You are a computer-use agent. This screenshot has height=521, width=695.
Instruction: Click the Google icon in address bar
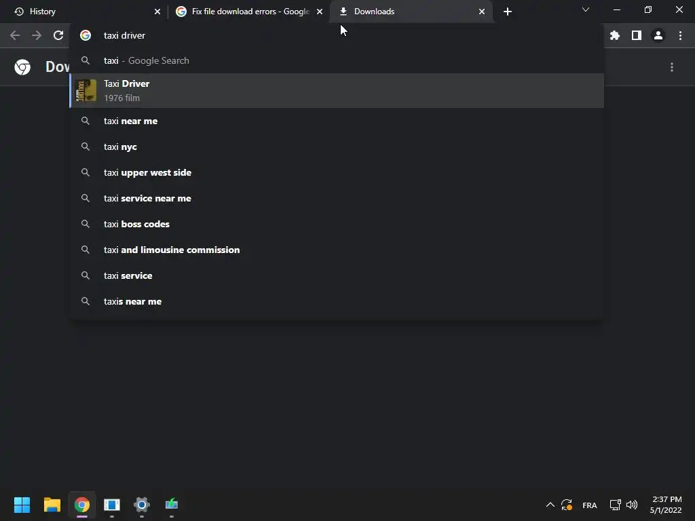pos(86,35)
